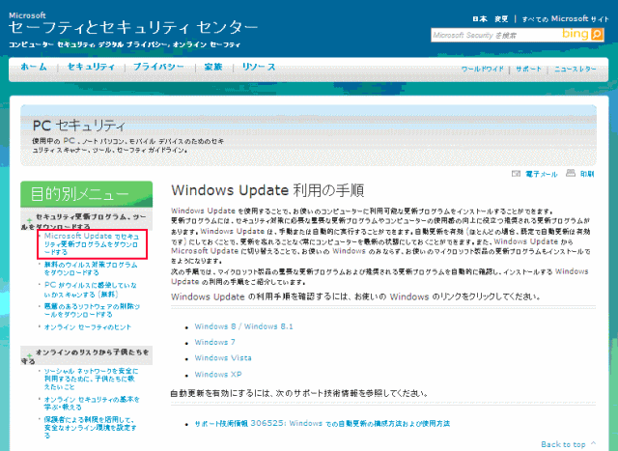Viewport: 618px width, 451px height.
Task: Open the リソース navigation tab
Action: (x=259, y=67)
